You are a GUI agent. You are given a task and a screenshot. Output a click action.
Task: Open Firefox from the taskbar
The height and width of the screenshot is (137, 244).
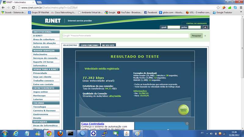click(x=60, y=133)
